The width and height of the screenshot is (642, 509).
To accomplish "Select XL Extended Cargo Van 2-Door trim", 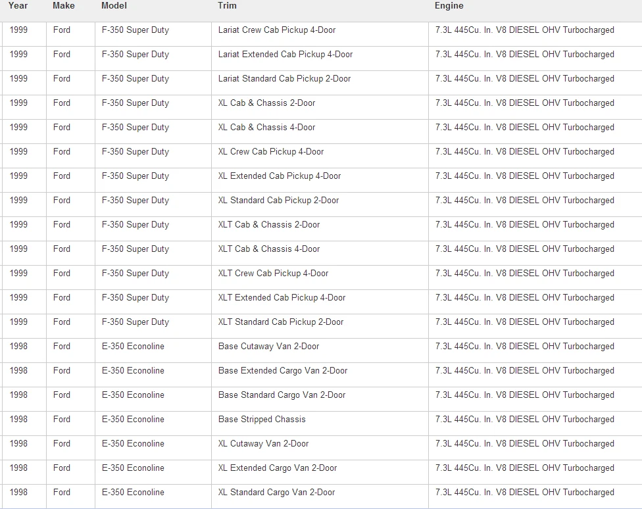I will click(278, 468).
